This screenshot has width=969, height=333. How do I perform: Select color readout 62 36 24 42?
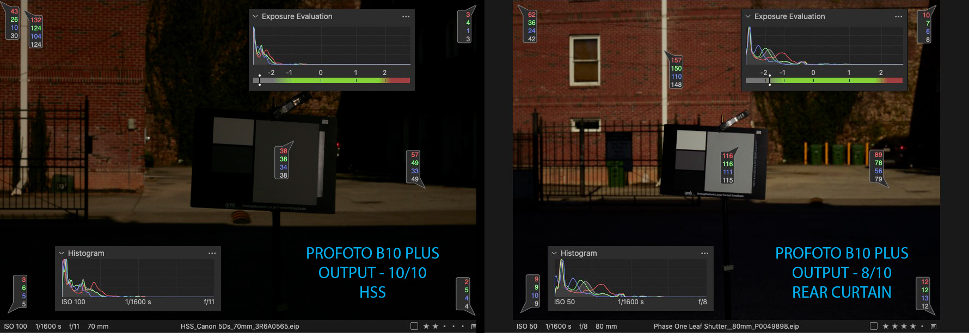point(529,26)
